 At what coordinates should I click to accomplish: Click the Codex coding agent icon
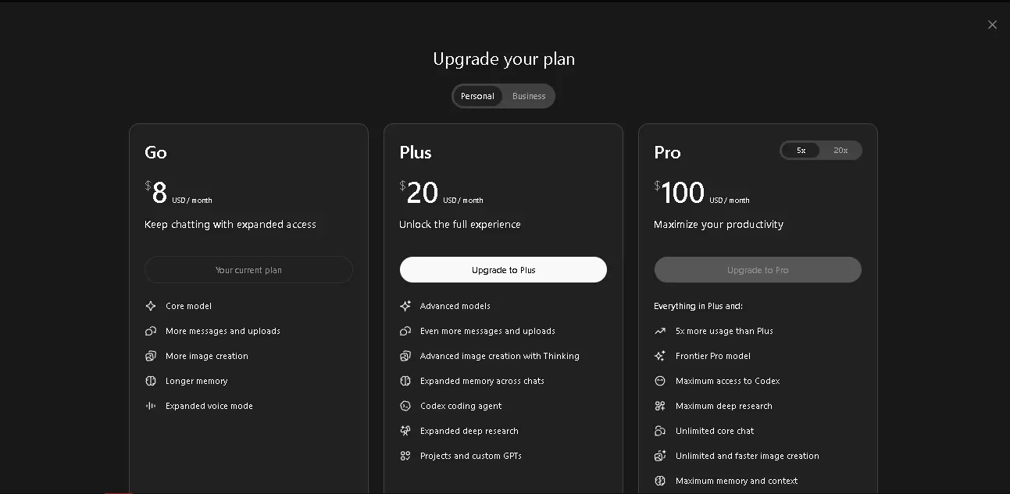coord(405,406)
